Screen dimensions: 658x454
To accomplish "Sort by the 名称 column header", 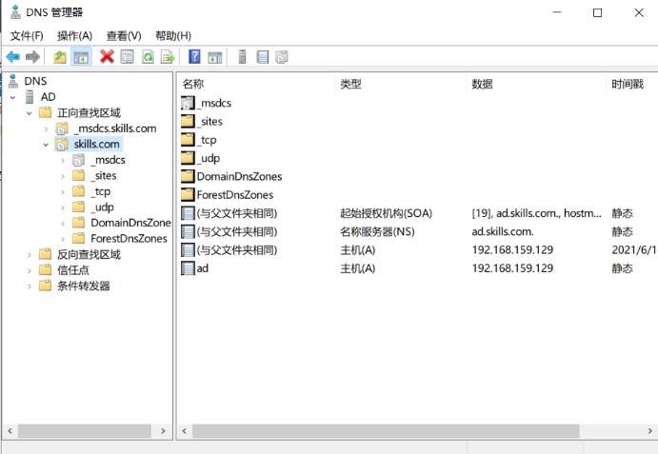I will click(256, 84).
